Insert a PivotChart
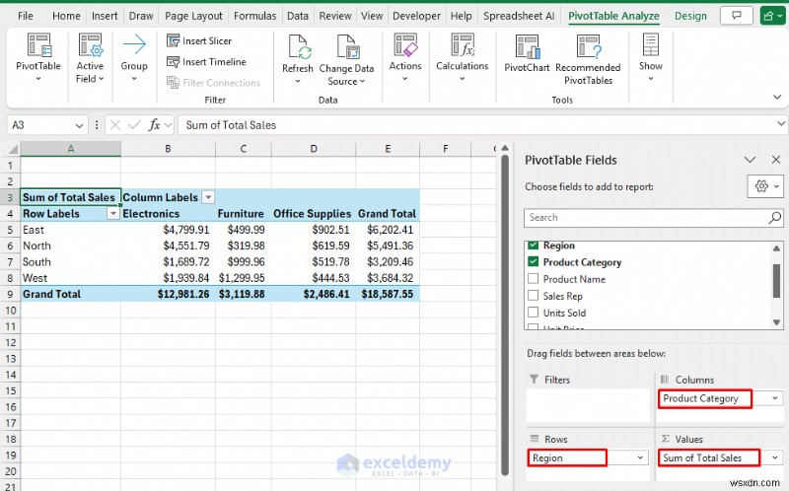Image resolution: width=789 pixels, height=491 pixels. coord(527,53)
